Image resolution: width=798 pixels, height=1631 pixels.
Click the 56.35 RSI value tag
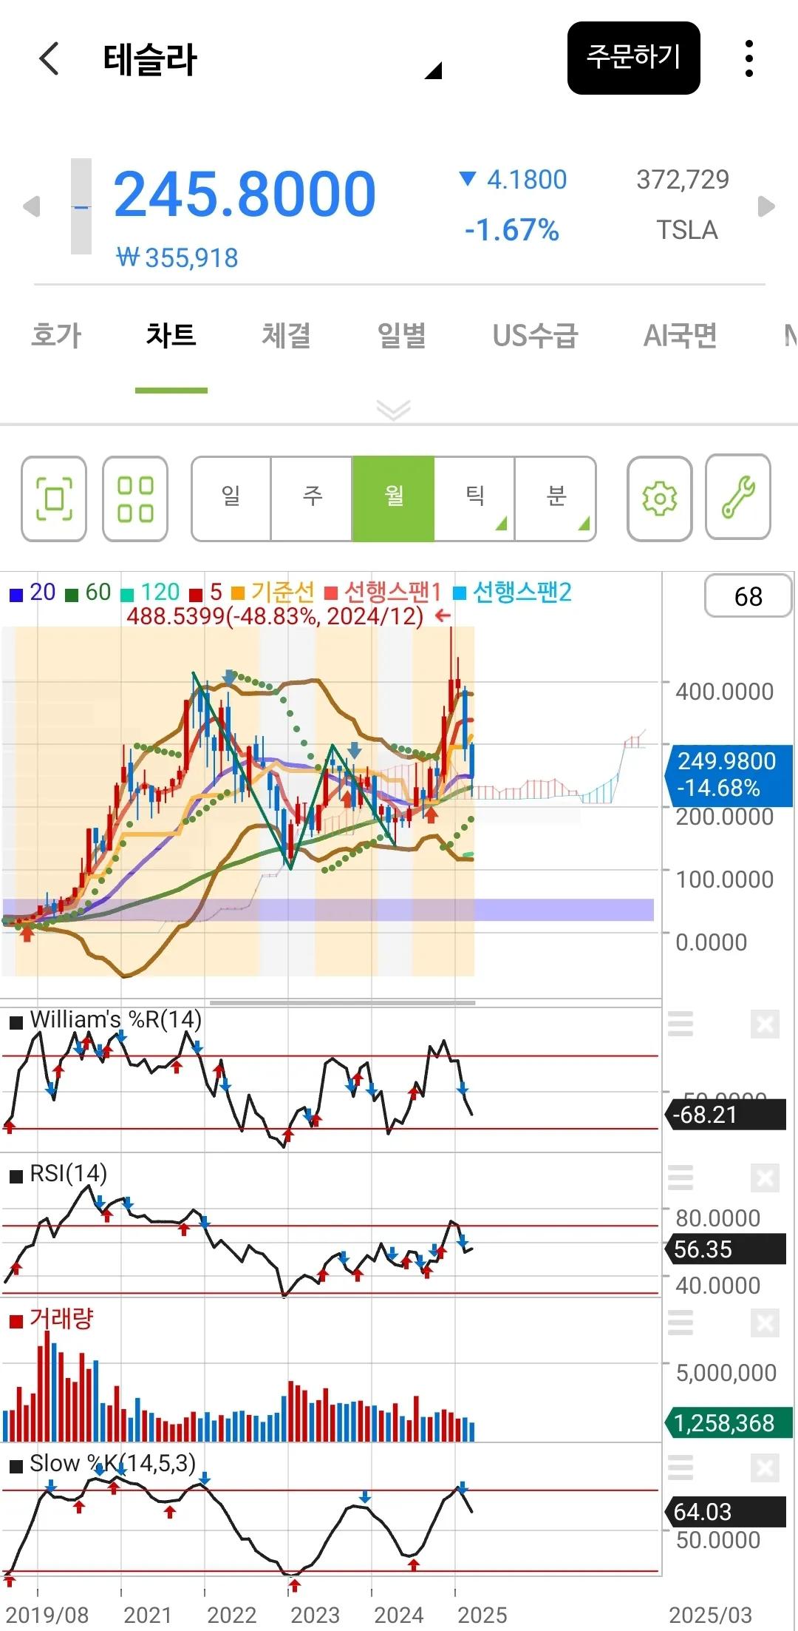726,1249
